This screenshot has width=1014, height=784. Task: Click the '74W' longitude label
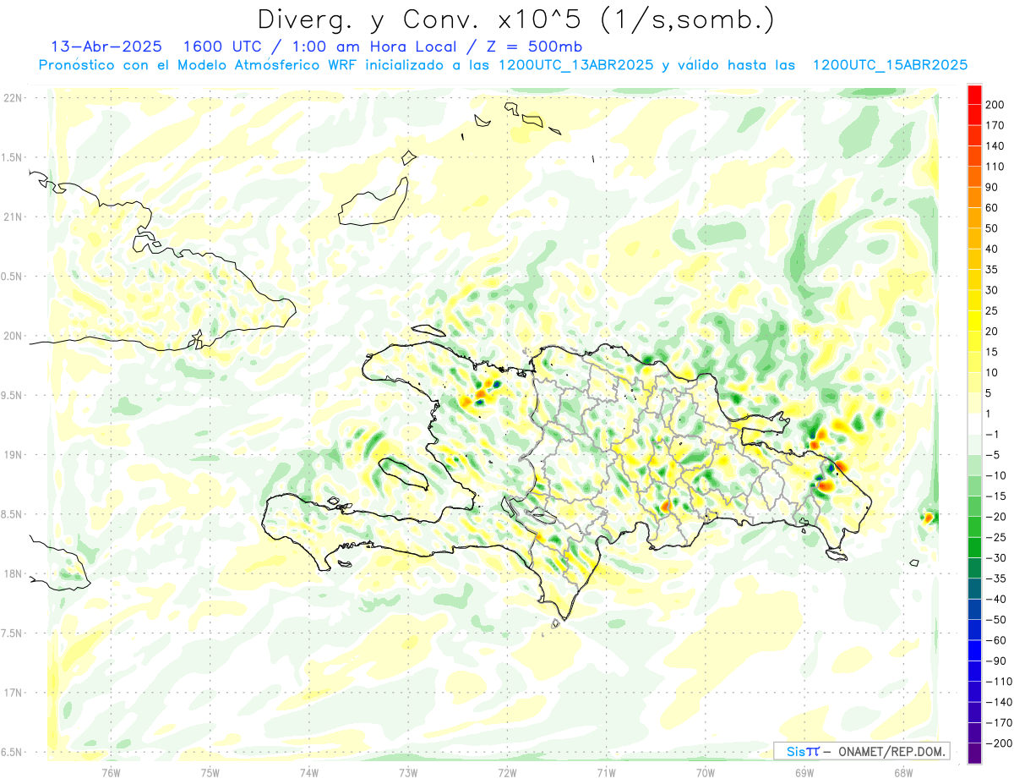click(308, 772)
